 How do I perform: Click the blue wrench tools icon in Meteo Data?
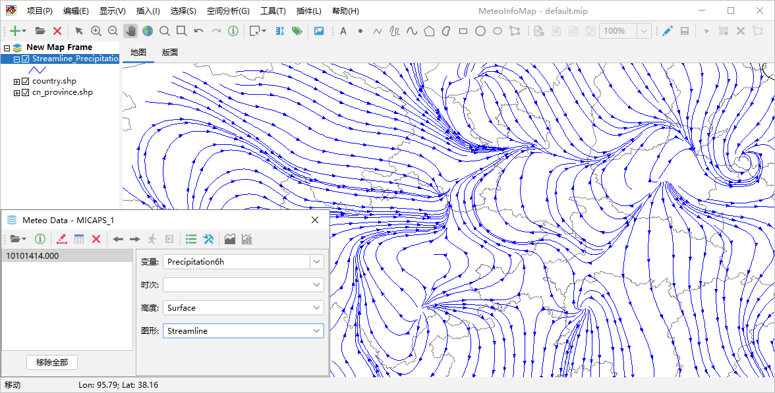click(x=208, y=239)
